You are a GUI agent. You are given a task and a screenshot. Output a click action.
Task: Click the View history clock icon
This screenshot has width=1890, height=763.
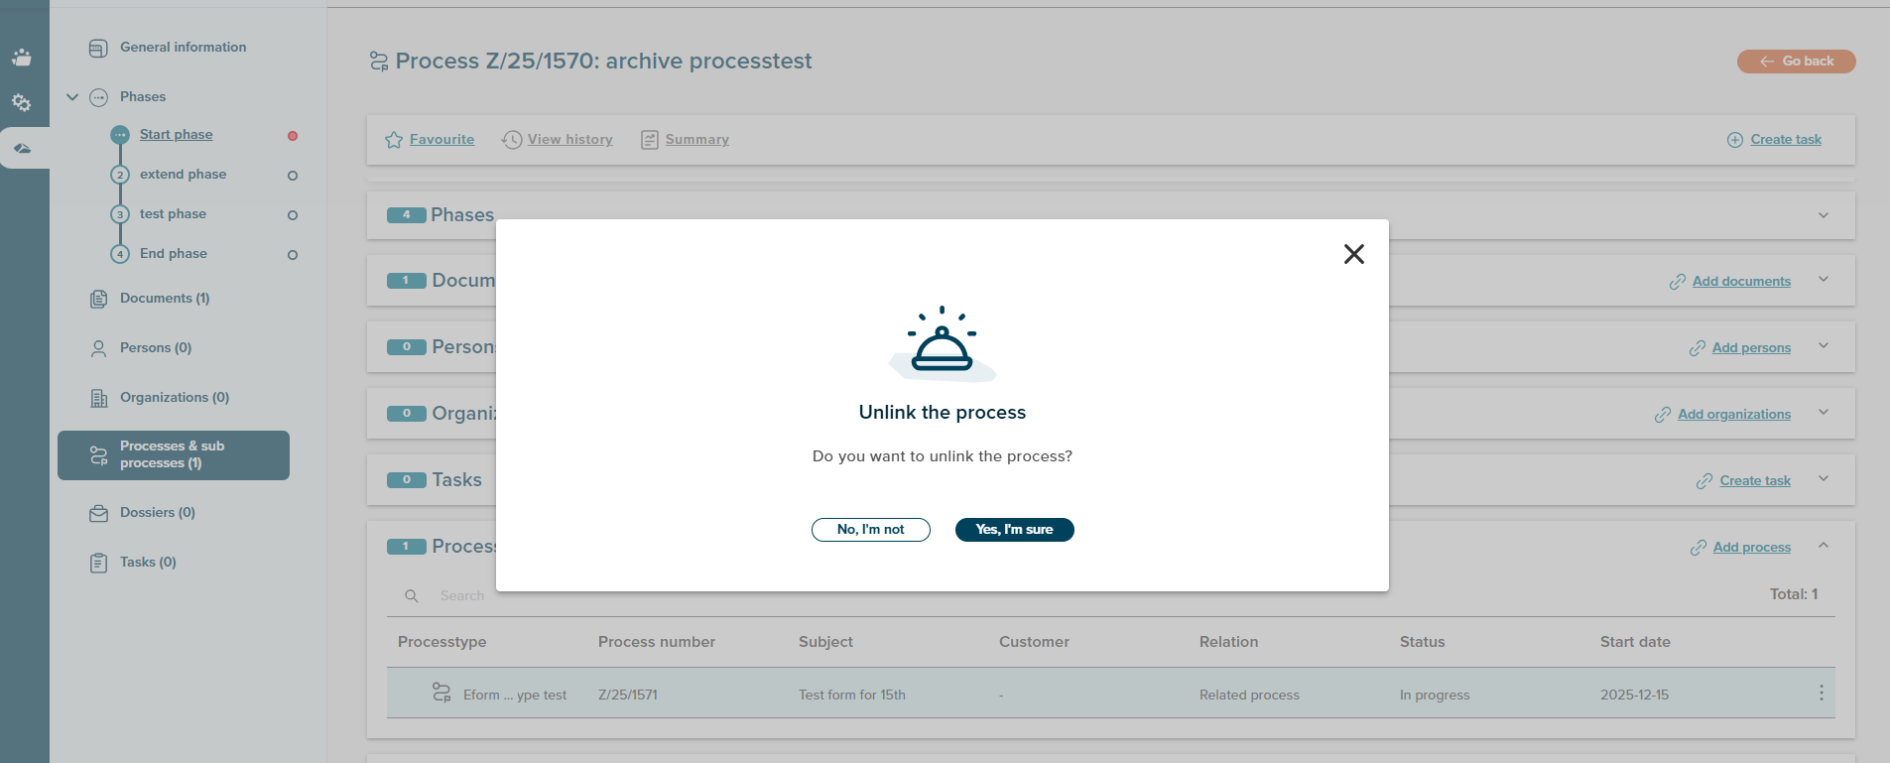pyautogui.click(x=512, y=140)
